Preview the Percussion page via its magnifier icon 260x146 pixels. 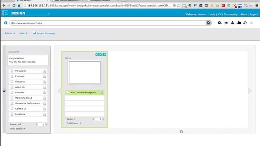(44, 71)
